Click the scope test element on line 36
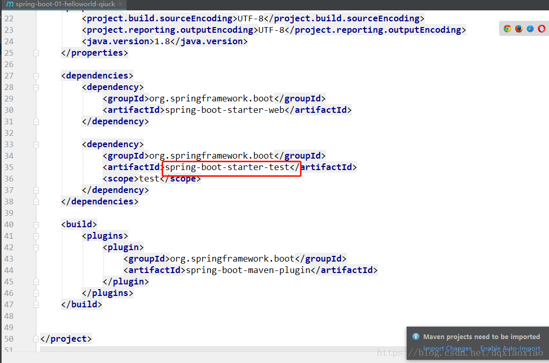The height and width of the screenshot is (363, 549). [x=151, y=178]
